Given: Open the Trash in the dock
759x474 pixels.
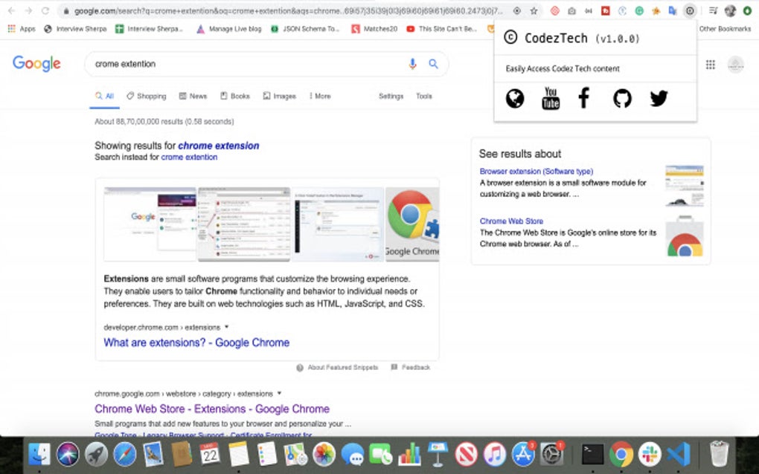Looking at the screenshot, I should tap(719, 454).
